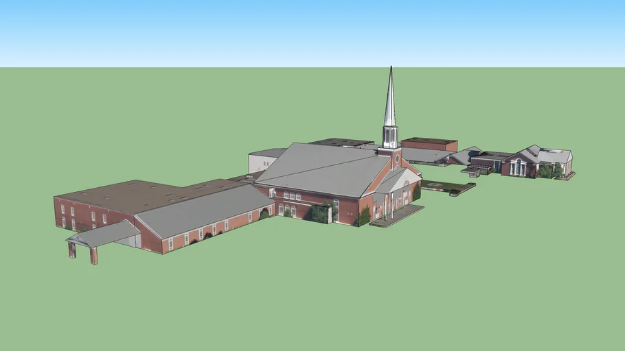The width and height of the screenshot is (625, 351).
Task: Select the red flat-roofed building behind steeple
Action: pyautogui.click(x=429, y=144)
